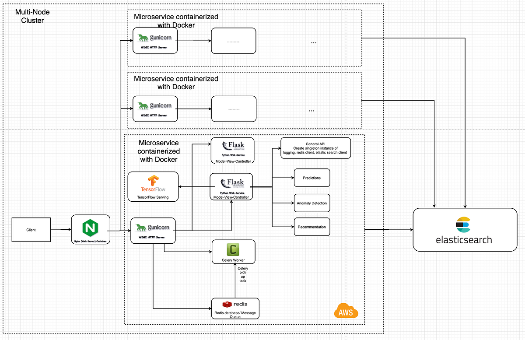Expand the ellipsis in the top microservice container
Viewport: 525px width, 340px height.
[x=313, y=42]
